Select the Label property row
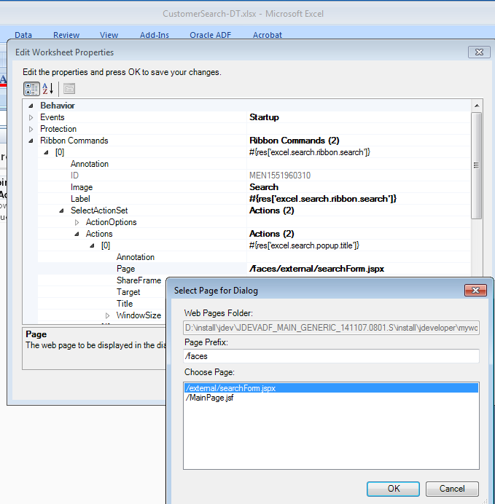The height and width of the screenshot is (504, 495). (x=254, y=199)
